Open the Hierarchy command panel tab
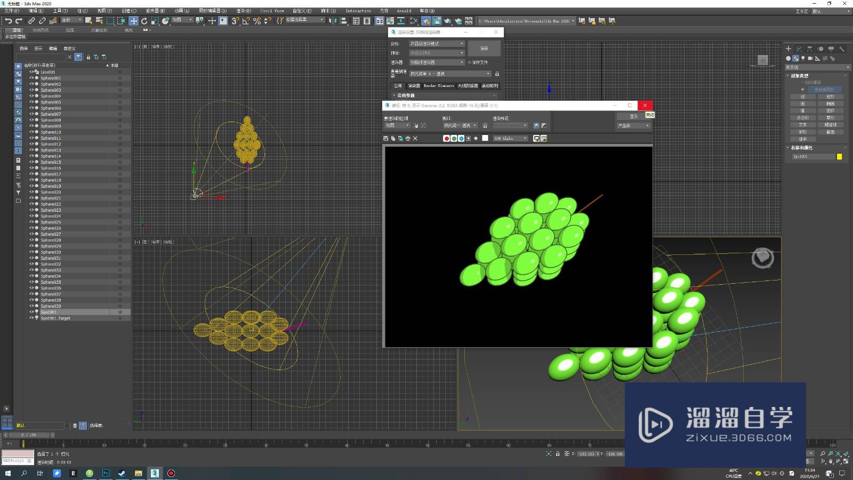Screen dimensions: 853x480 tap(810, 49)
